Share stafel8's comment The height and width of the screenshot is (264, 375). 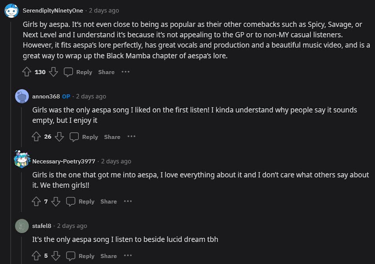pos(109,256)
